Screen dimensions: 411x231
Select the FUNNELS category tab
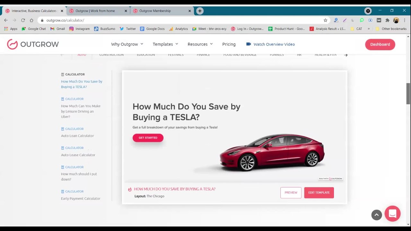coord(277,55)
